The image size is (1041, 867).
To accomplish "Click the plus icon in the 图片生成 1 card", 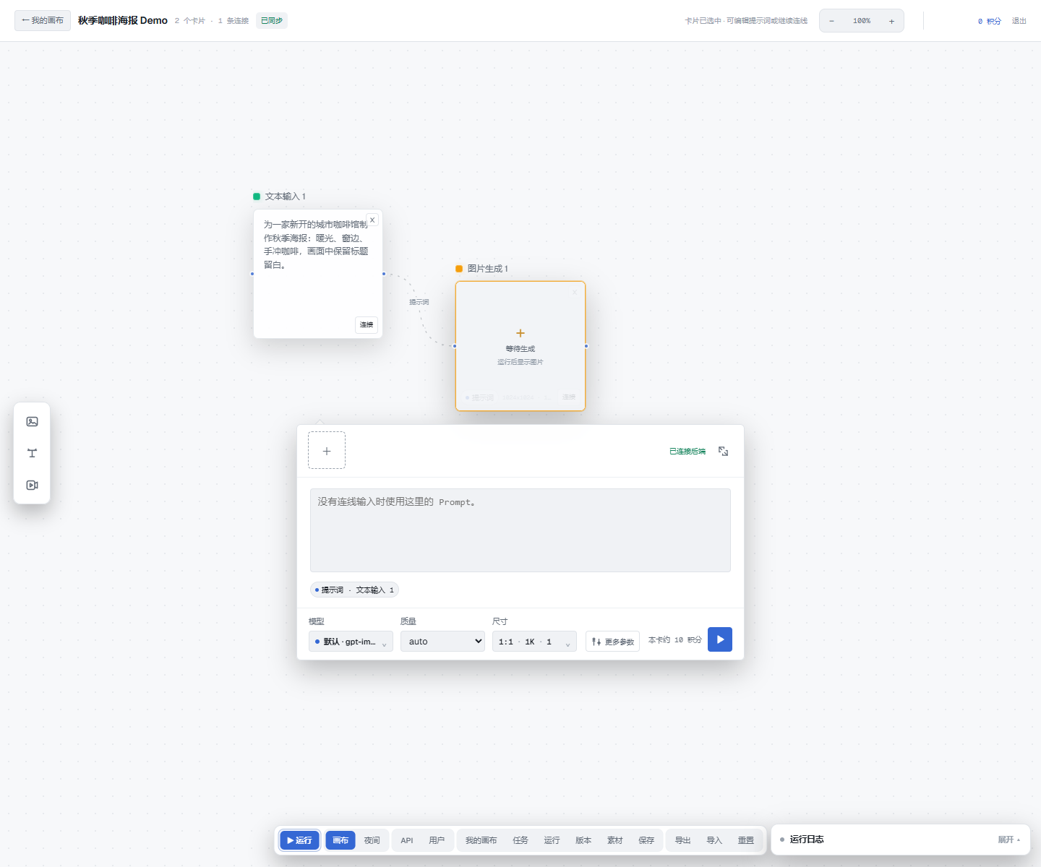I will 520,333.
